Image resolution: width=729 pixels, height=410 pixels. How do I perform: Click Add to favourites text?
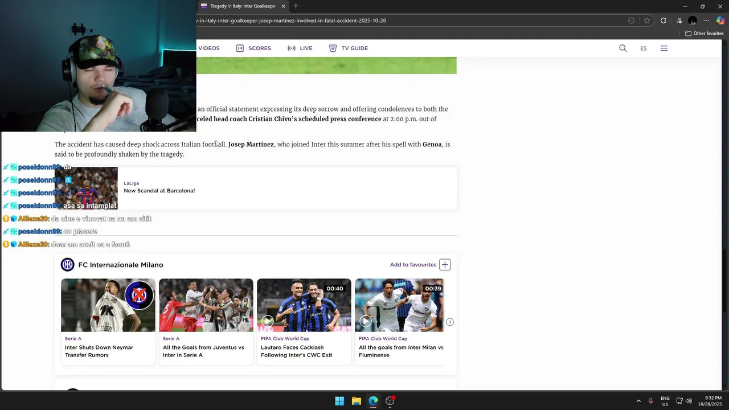point(413,265)
